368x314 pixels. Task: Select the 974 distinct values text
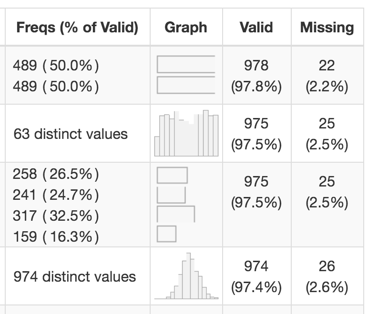(74, 276)
